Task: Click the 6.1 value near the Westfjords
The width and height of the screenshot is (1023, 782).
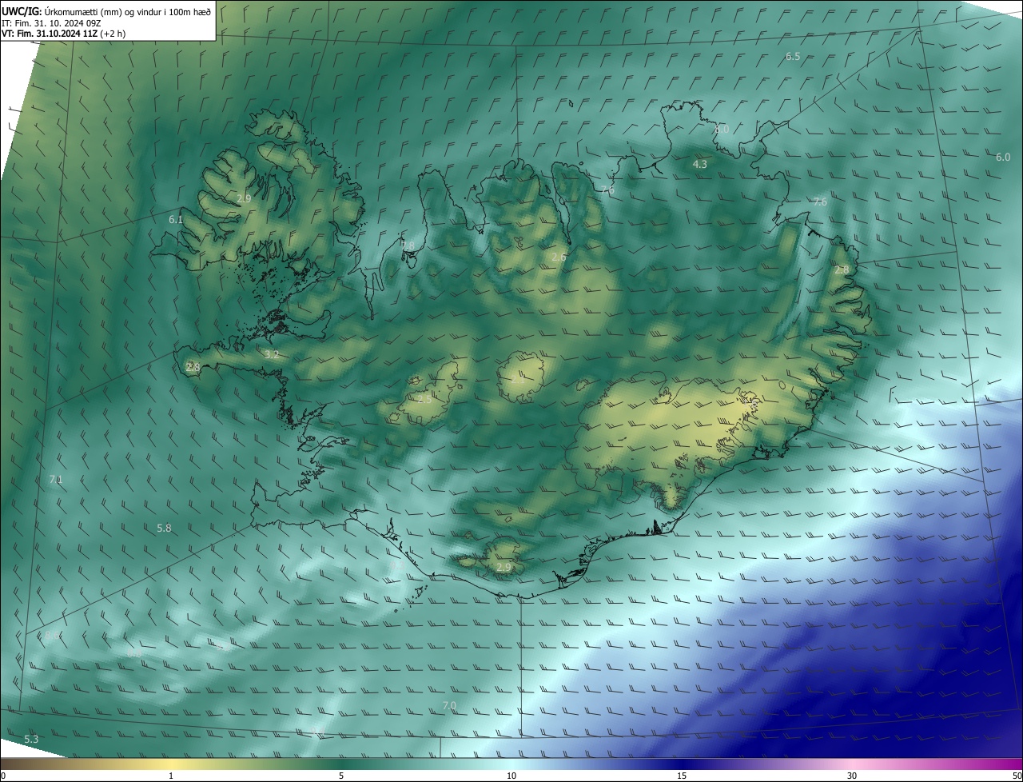Action: (x=176, y=219)
